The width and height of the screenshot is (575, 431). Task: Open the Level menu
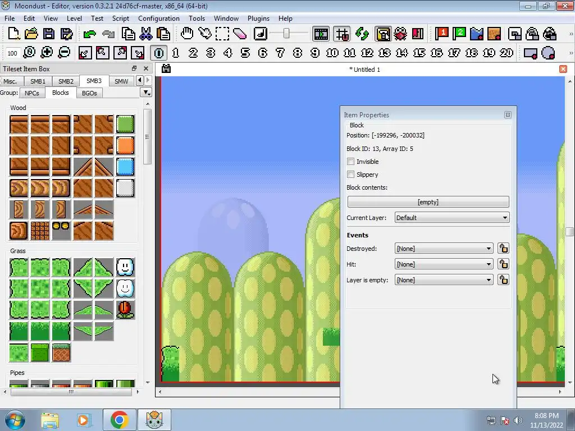[x=74, y=19]
